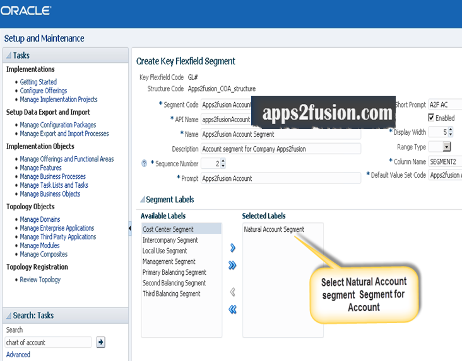Open Manage Business Objects link
Screen dimensions: 462x361
tap(50, 194)
